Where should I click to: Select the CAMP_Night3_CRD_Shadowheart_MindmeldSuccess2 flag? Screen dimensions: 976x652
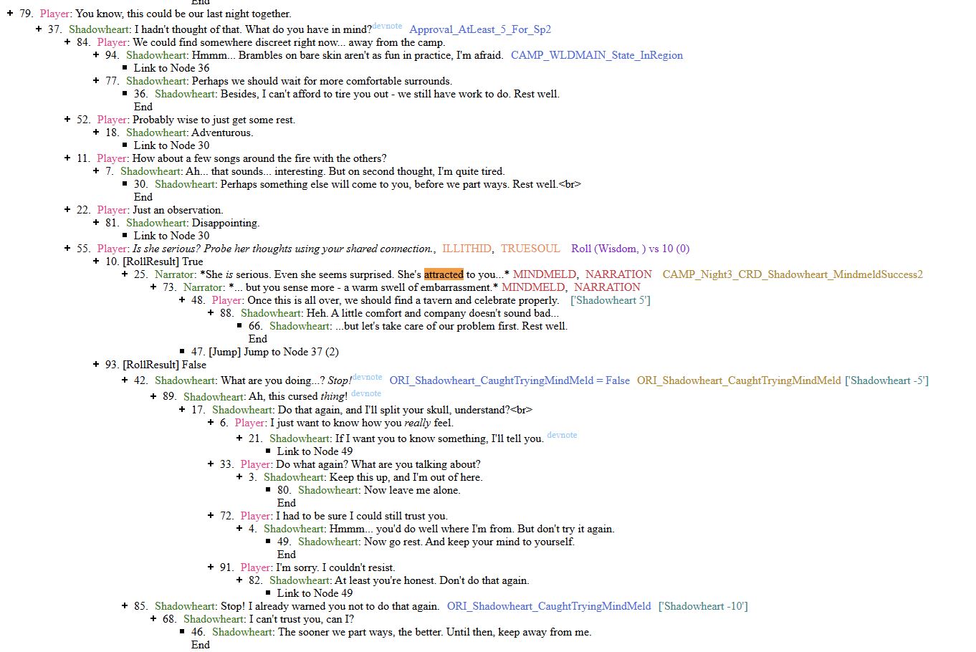793,274
